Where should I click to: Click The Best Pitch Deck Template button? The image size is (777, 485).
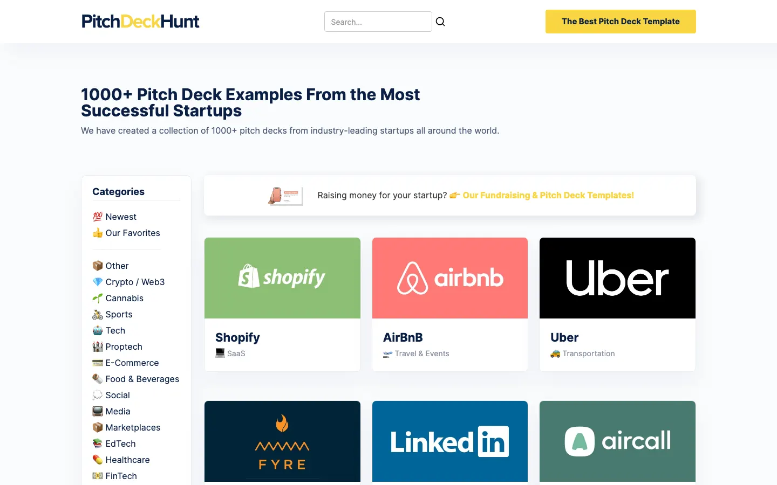(x=621, y=22)
